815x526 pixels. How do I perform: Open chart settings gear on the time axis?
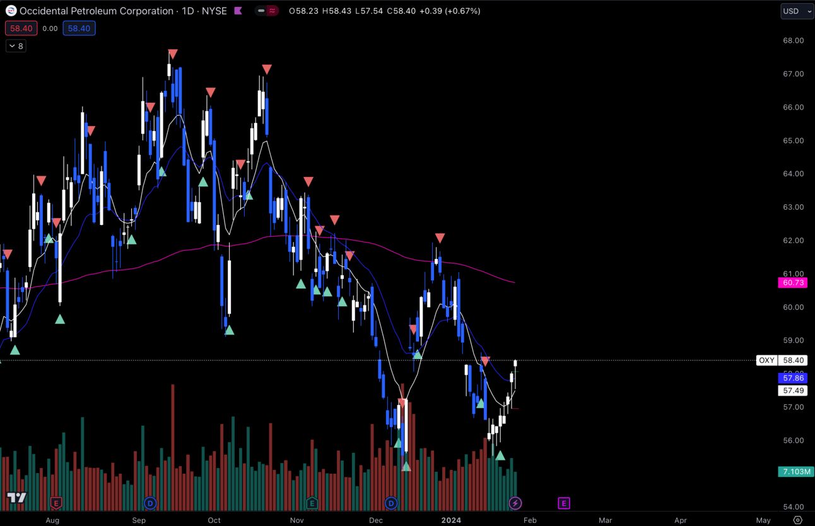tap(798, 520)
